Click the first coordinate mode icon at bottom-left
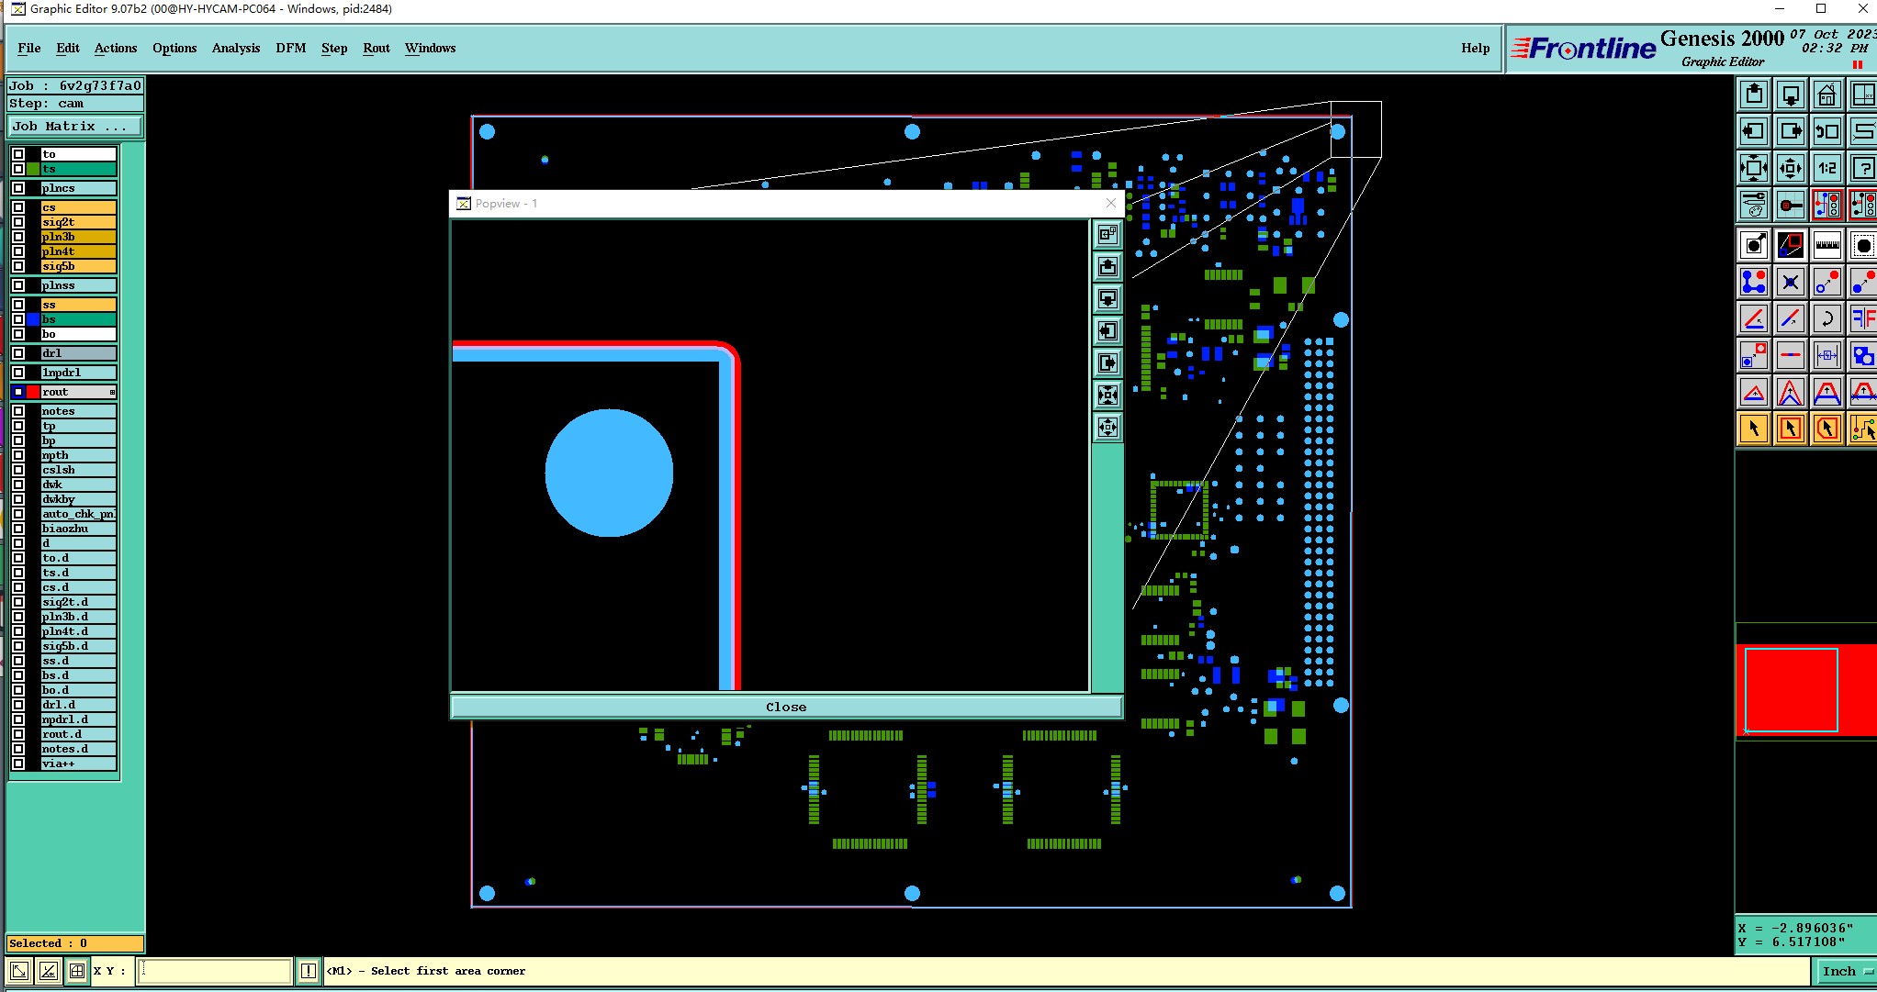Viewport: 1877px width, 992px height. [19, 971]
